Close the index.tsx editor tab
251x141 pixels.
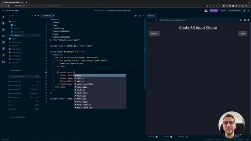click(x=53, y=16)
